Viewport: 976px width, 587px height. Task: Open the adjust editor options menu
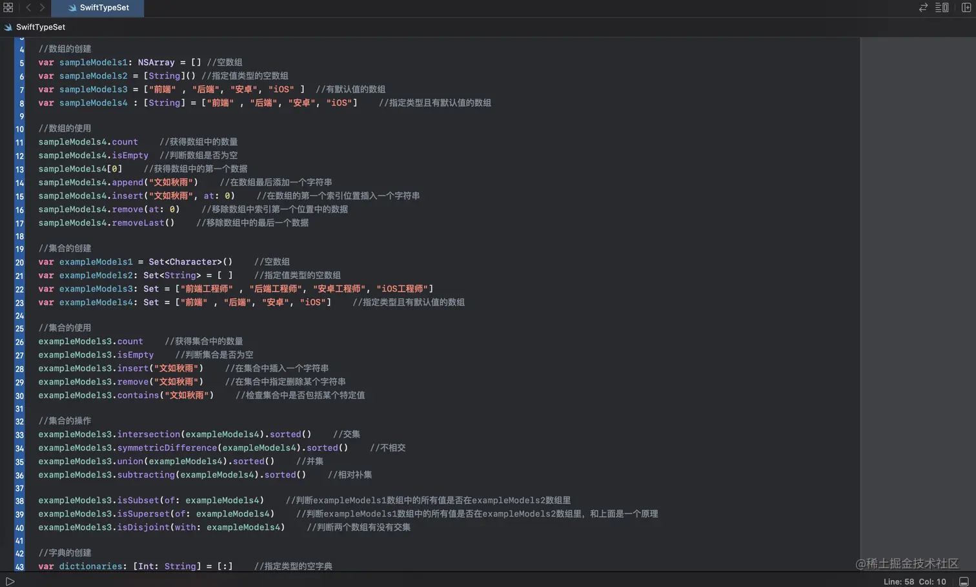point(942,8)
